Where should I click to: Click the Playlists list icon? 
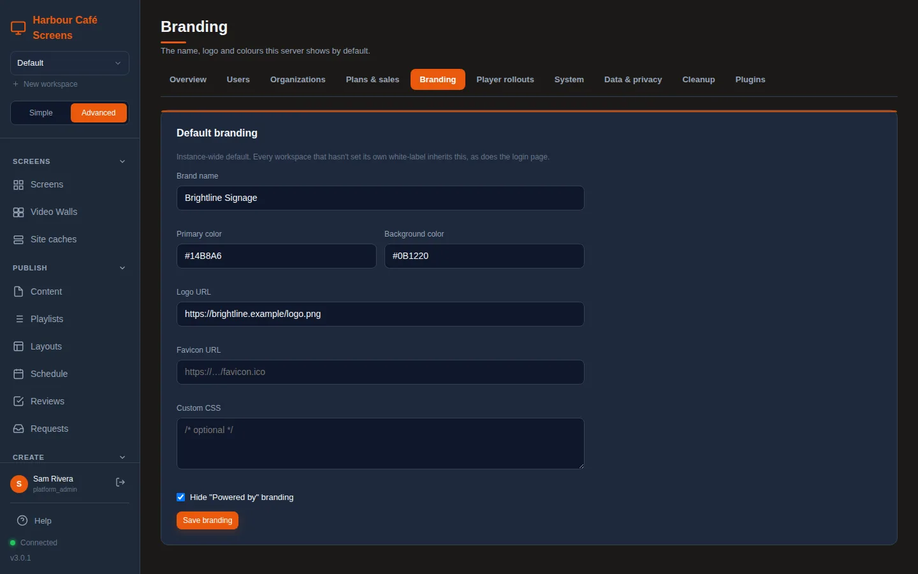point(18,319)
